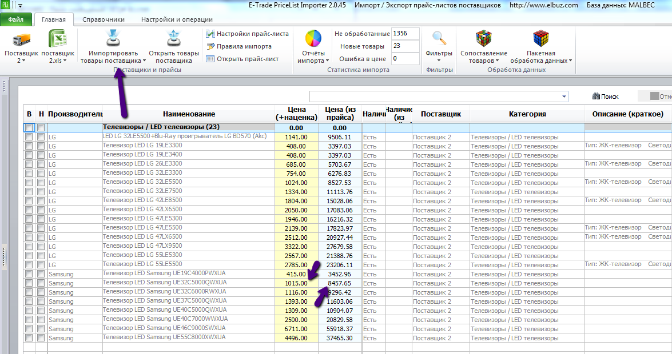Click the Сопоставление товаров cube icon
The width and height of the screenshot is (672, 354).
tap(484, 39)
